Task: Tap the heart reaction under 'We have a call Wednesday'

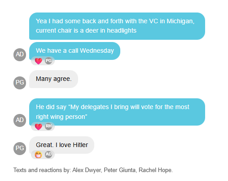Action: pos(38,61)
